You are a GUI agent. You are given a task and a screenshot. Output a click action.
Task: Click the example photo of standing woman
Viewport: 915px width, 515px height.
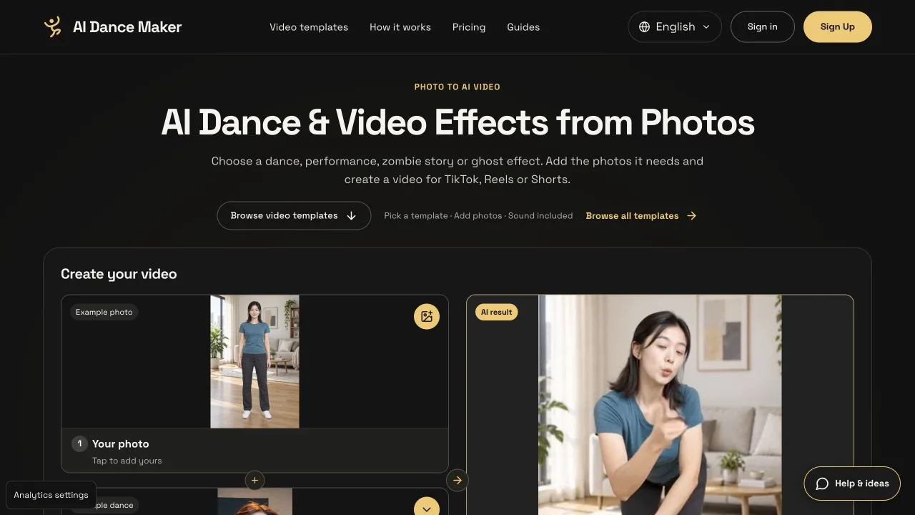click(254, 361)
